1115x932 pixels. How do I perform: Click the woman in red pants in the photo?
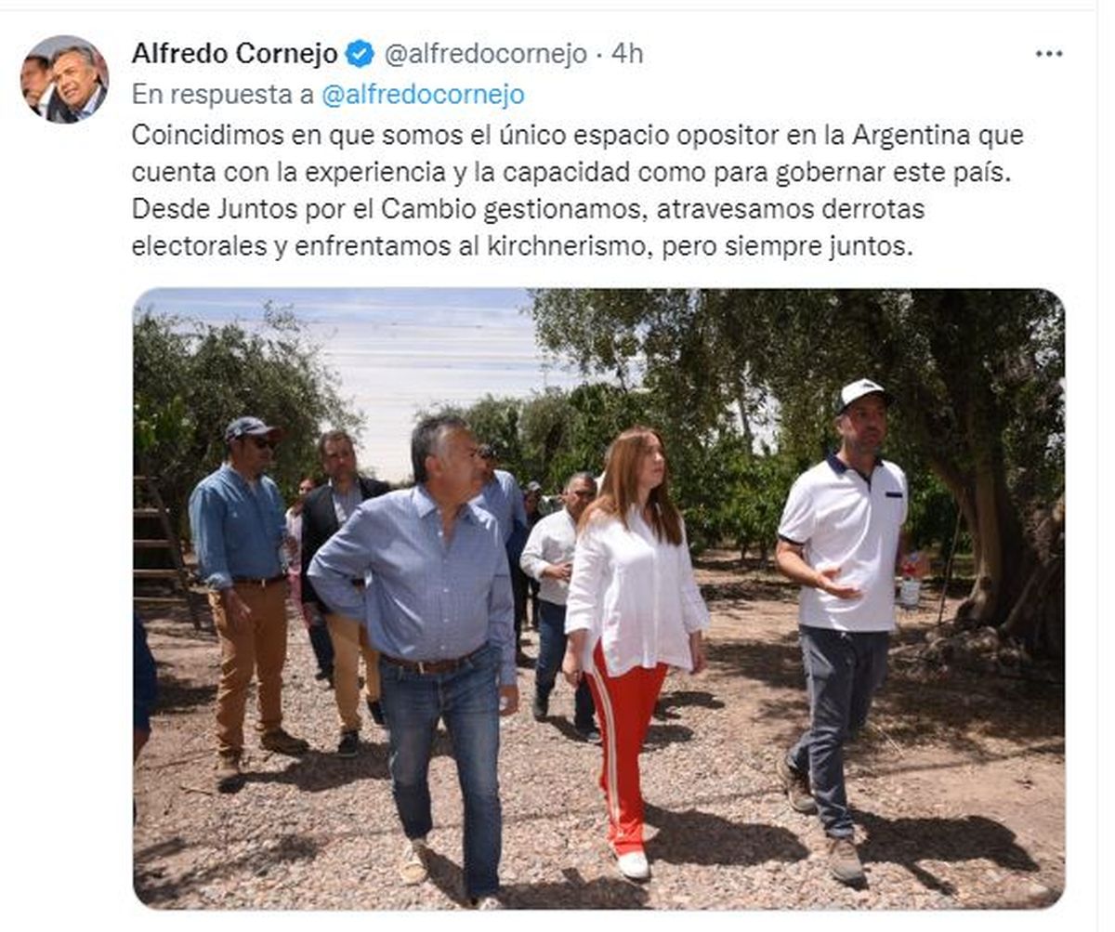(x=632, y=641)
